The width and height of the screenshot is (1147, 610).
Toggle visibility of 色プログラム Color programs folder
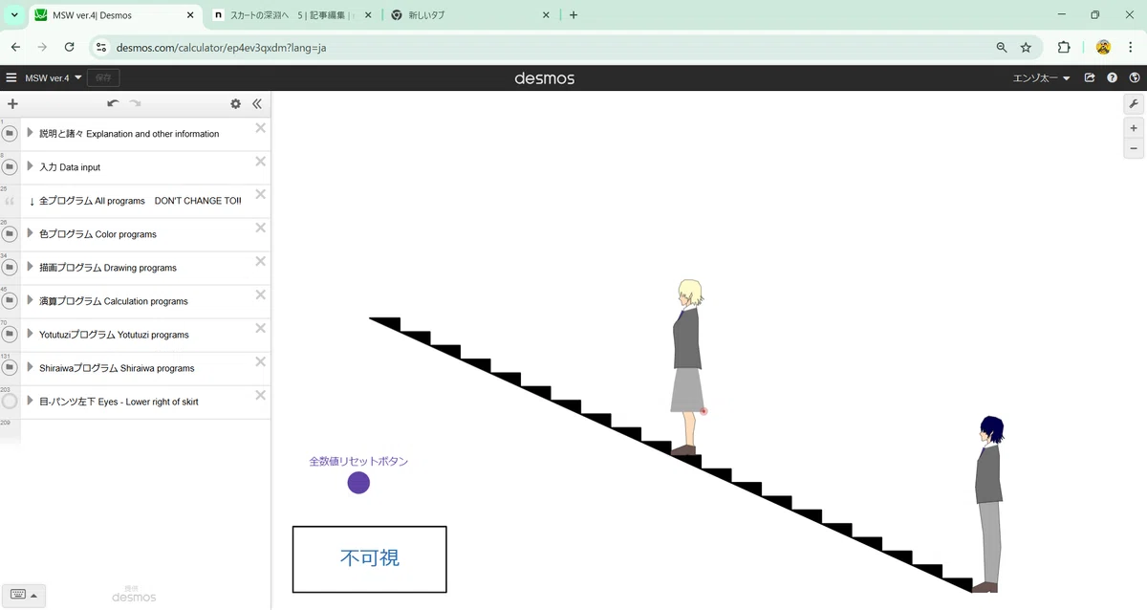tap(10, 234)
